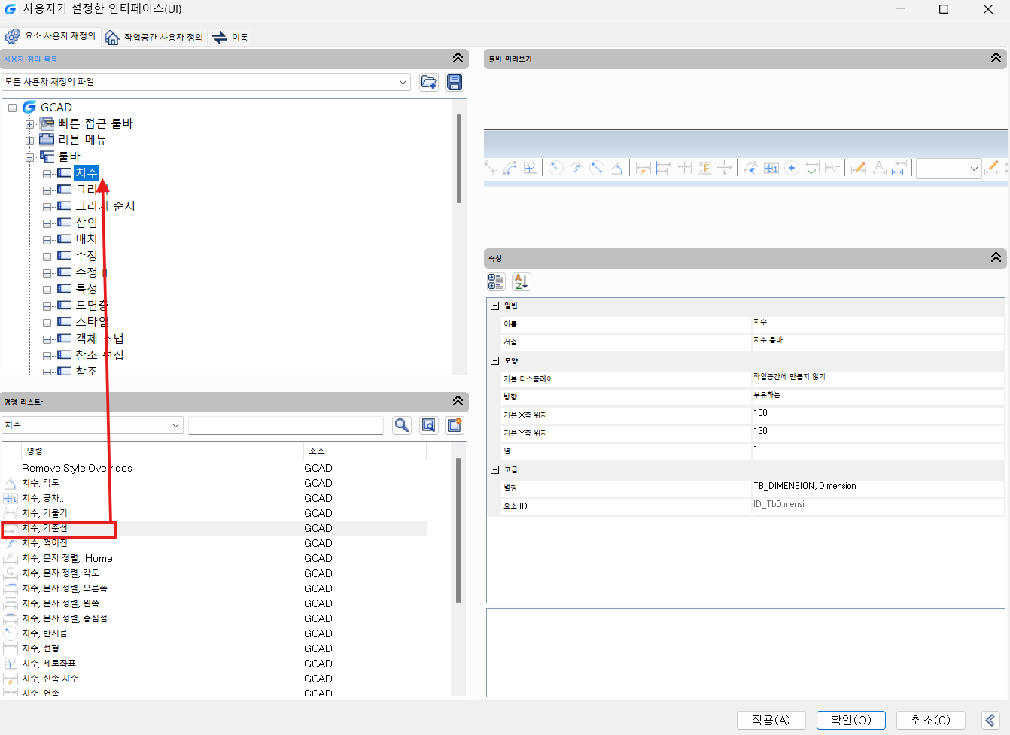Collapse the 속성 panel

coord(996,257)
